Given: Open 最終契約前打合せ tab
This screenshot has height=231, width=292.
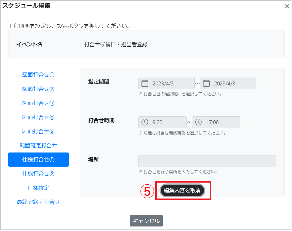Looking at the screenshot, I should [38, 202].
